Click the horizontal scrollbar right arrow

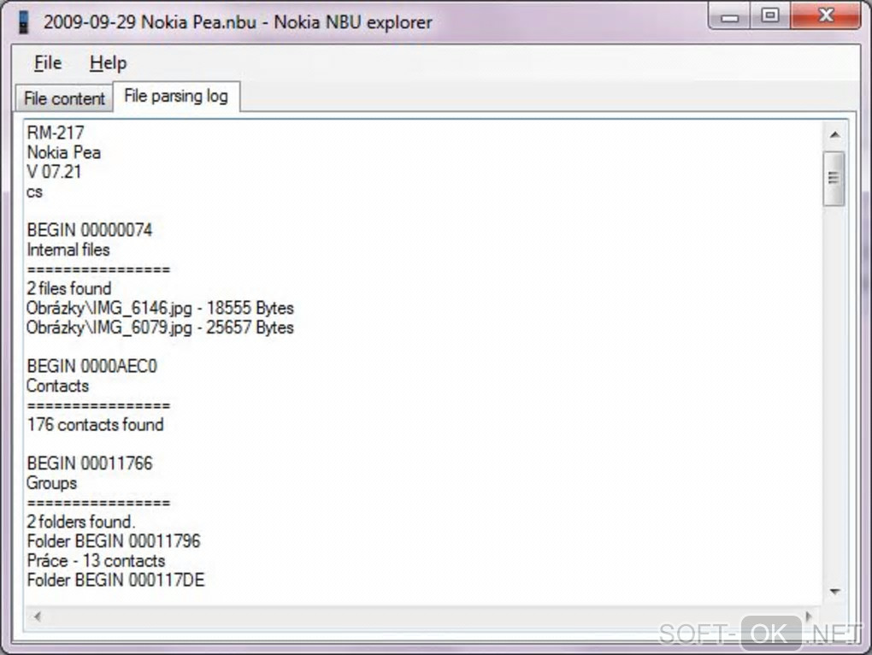(x=809, y=616)
